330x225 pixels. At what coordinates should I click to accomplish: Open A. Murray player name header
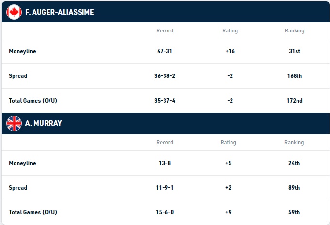click(x=43, y=123)
